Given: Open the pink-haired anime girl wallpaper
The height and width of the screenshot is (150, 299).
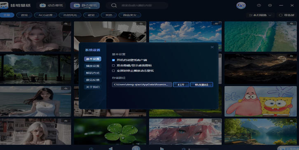Looking at the screenshot, I should 185,132.
